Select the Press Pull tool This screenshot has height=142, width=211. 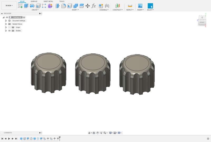[x=57, y=6]
